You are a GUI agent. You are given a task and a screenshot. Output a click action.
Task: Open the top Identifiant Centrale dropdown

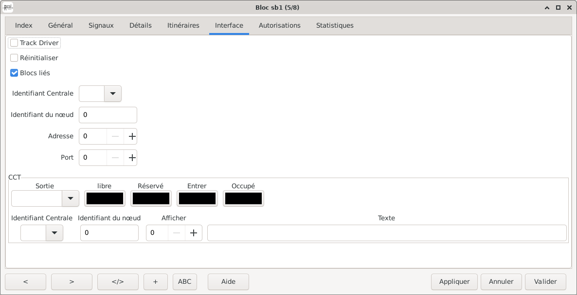(112, 94)
